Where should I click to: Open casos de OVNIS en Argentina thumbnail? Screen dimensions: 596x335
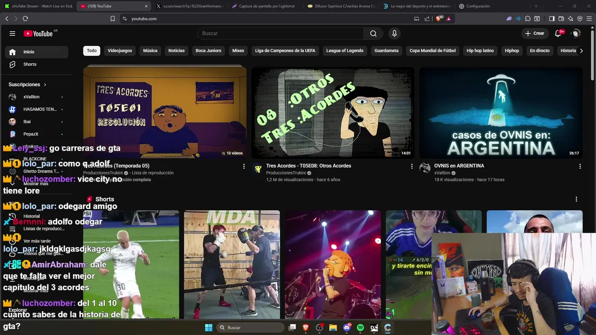click(501, 113)
